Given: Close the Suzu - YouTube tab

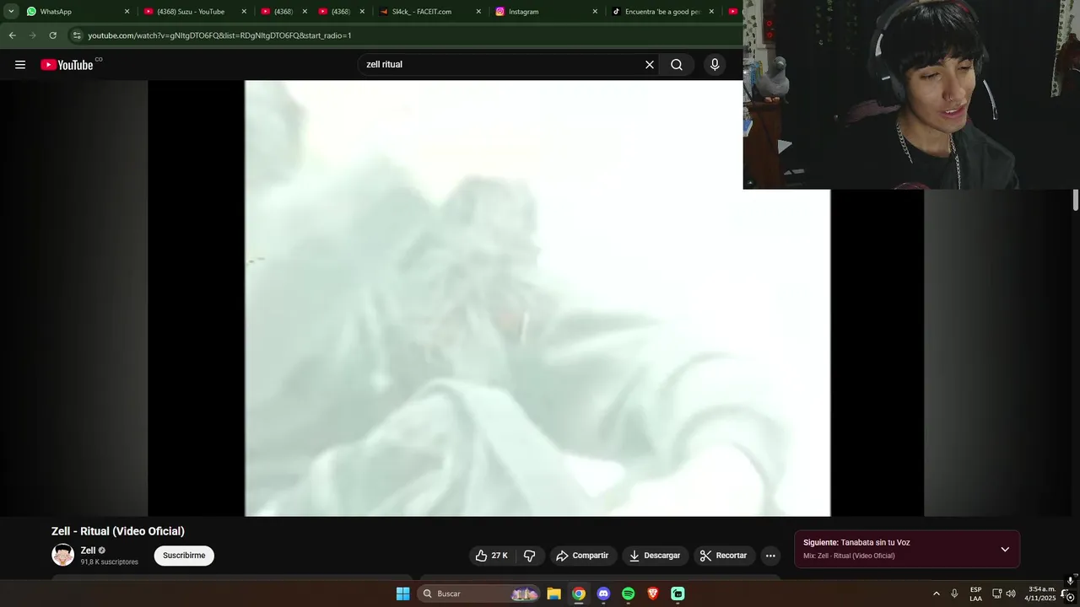Looking at the screenshot, I should (x=245, y=12).
